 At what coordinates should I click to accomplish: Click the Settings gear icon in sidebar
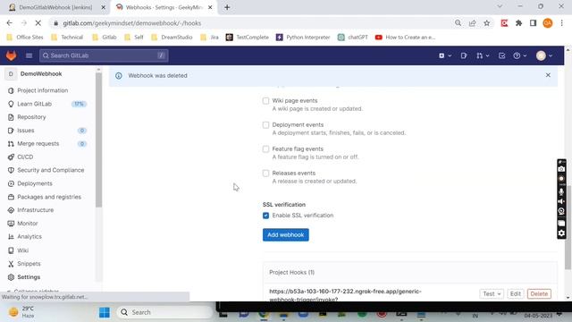[11, 277]
